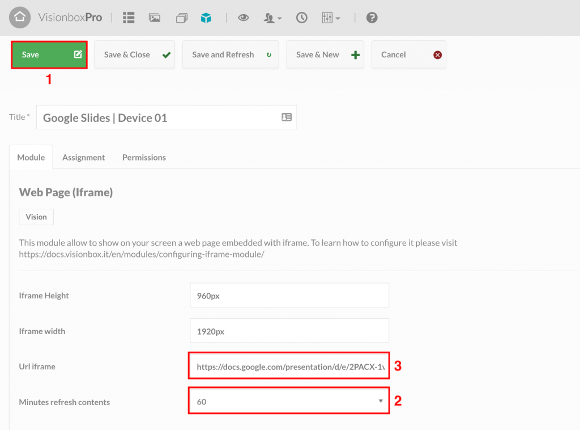Switch to the Module tab
Viewport: 580px width, 430px height.
click(x=31, y=157)
